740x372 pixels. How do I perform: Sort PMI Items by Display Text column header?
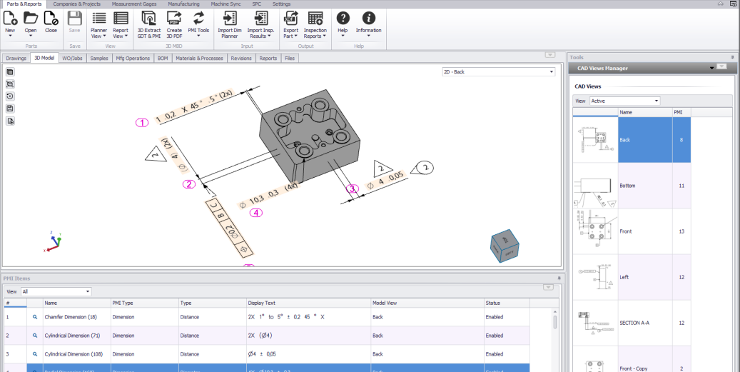click(309, 303)
